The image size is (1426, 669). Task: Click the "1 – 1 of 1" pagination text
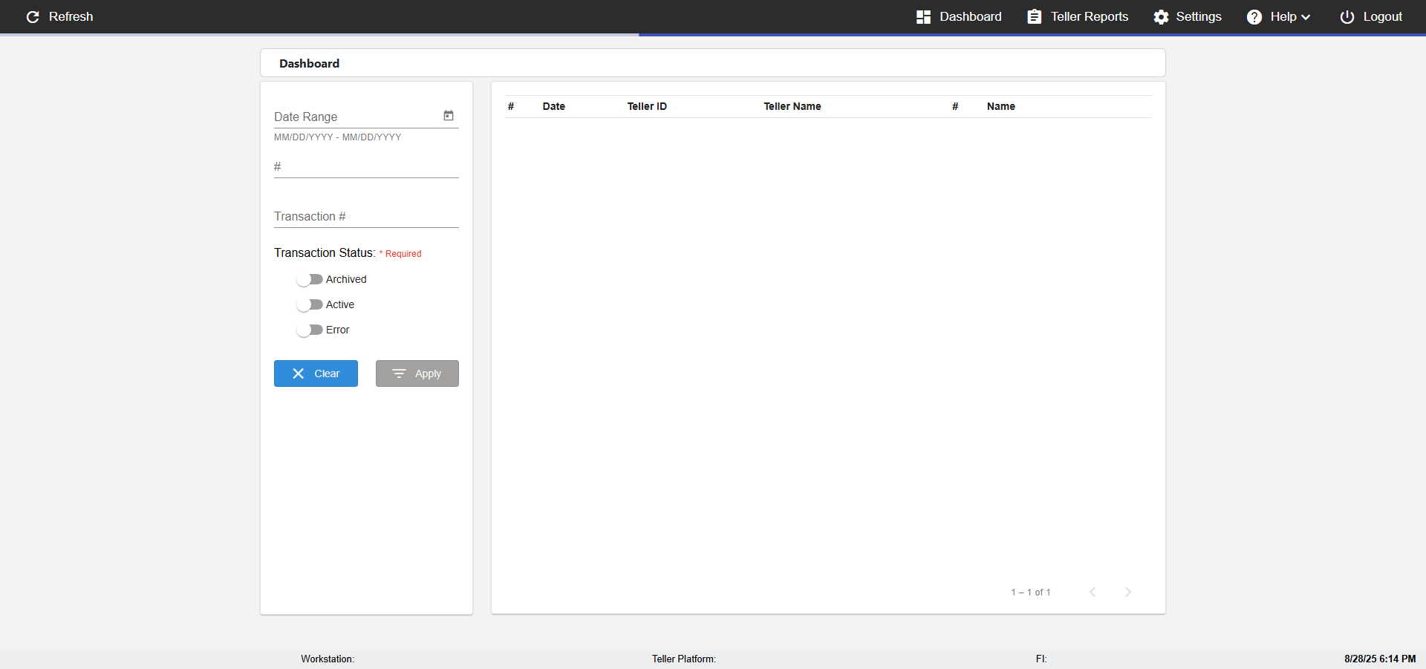click(1031, 593)
